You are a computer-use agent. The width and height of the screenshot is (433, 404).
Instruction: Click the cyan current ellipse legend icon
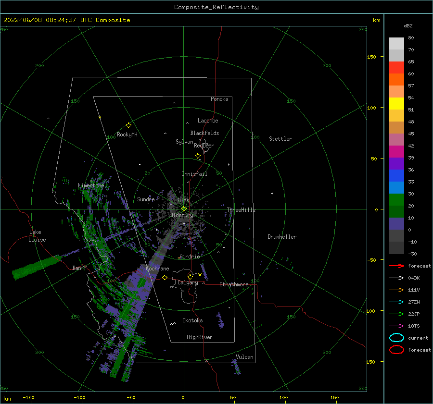point(396,338)
